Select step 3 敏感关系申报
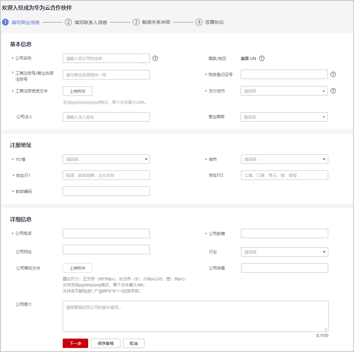The height and width of the screenshot is (352, 354). pos(152,22)
